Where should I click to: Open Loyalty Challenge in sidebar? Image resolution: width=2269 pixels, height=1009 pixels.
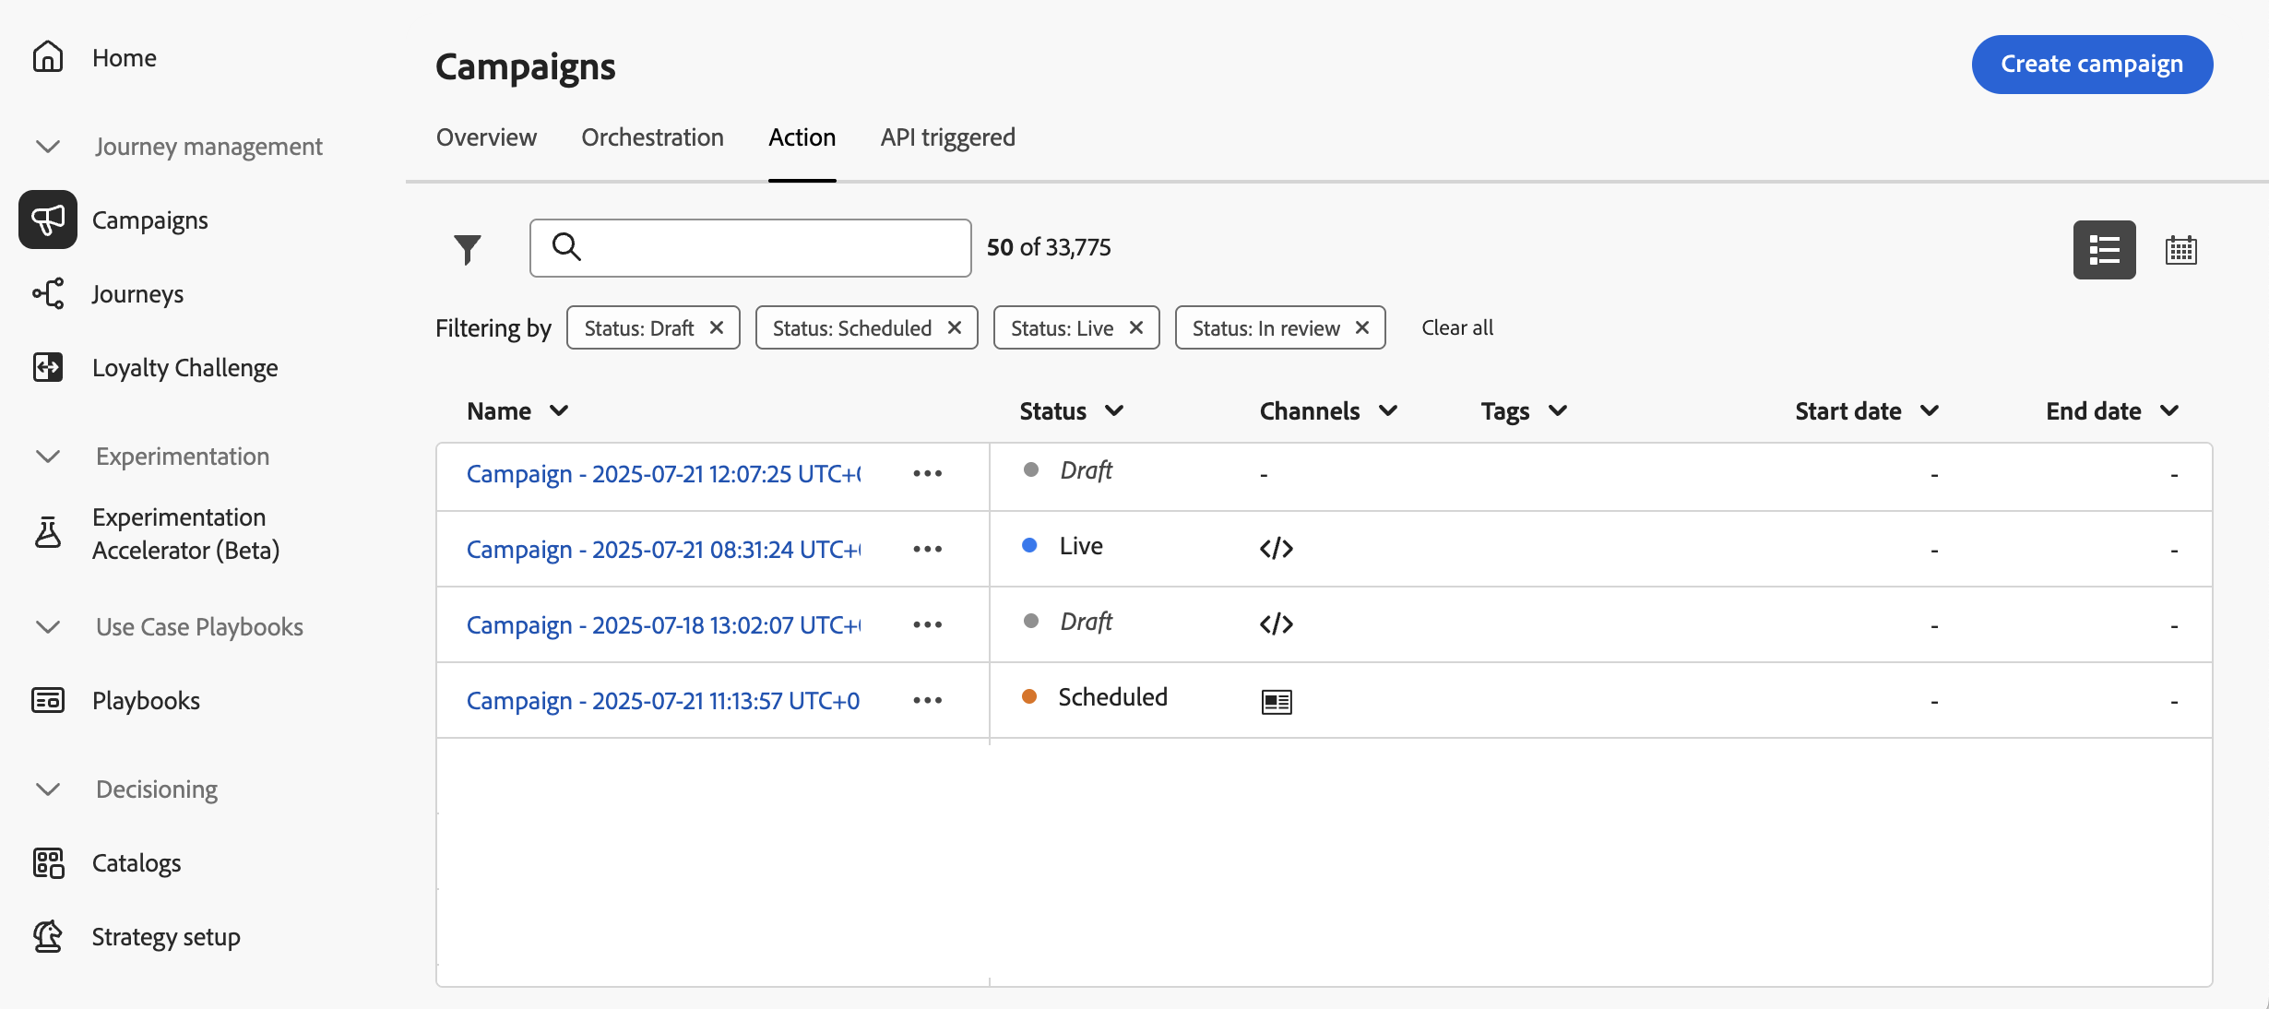click(x=184, y=368)
